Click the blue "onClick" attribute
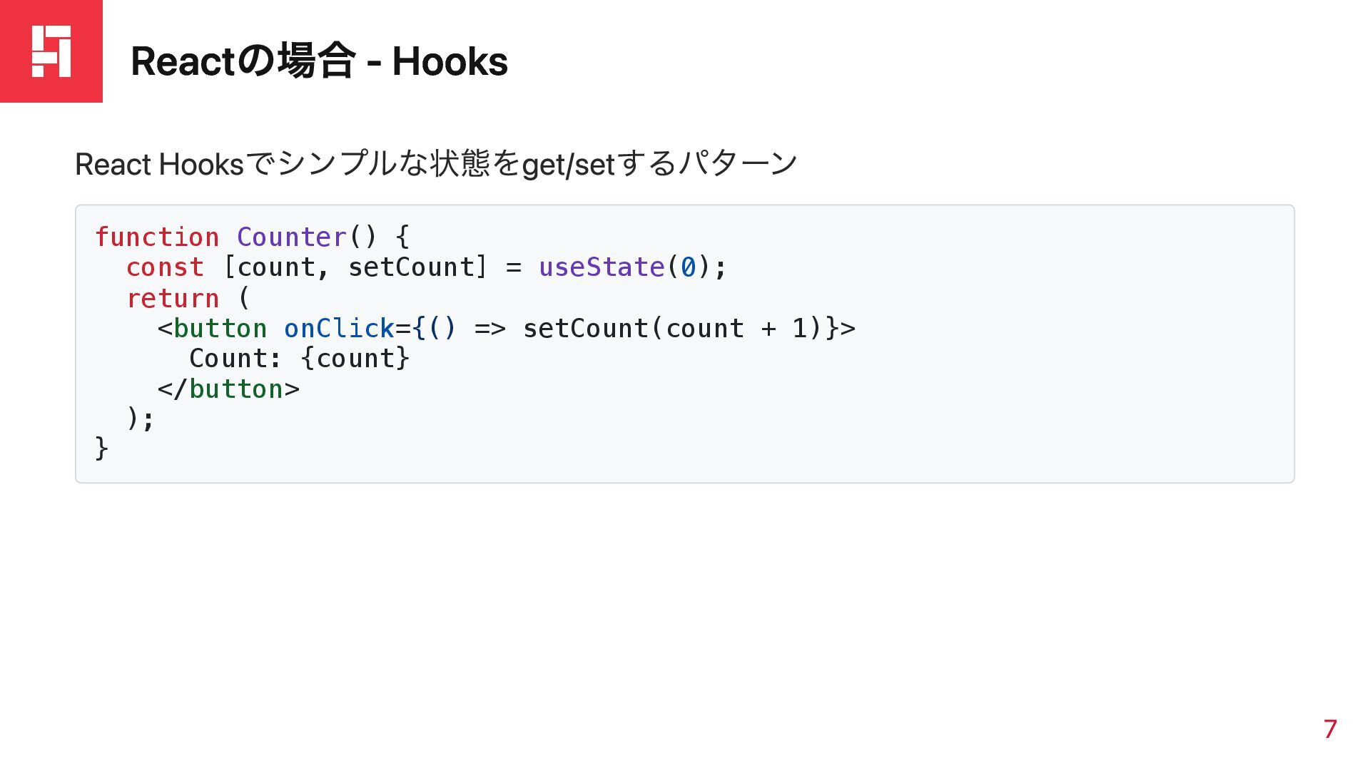The height and width of the screenshot is (770, 1370). pyautogui.click(x=339, y=329)
